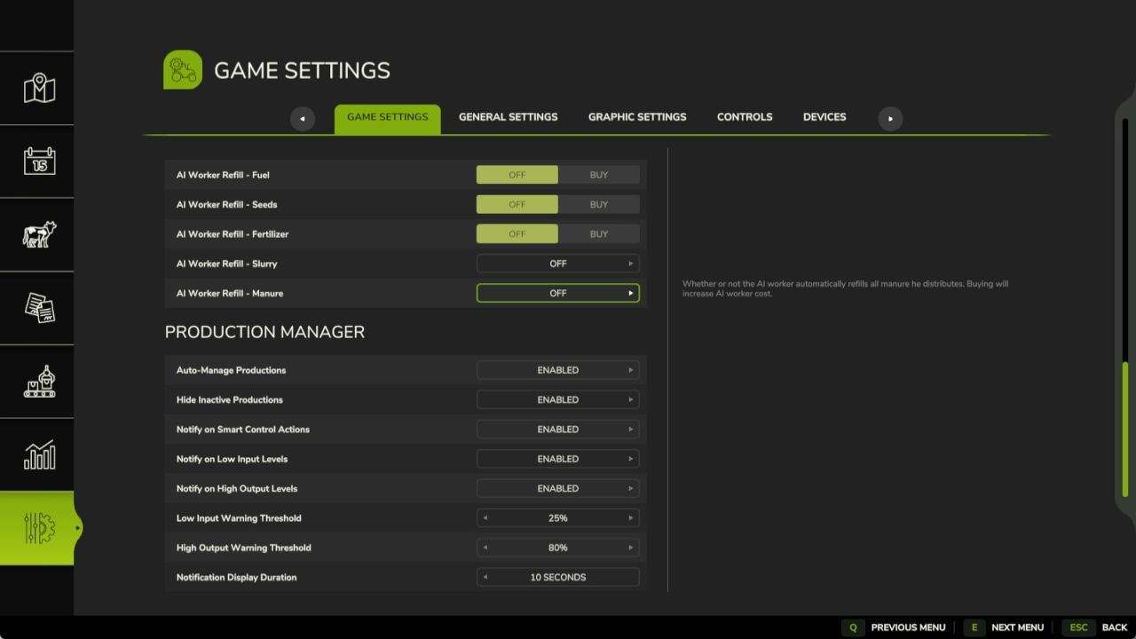Click the right arrow beside the Devices tab

click(890, 118)
